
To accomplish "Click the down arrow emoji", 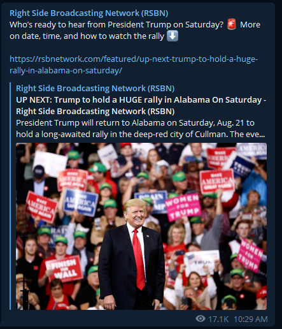I will pyautogui.click(x=173, y=36).
